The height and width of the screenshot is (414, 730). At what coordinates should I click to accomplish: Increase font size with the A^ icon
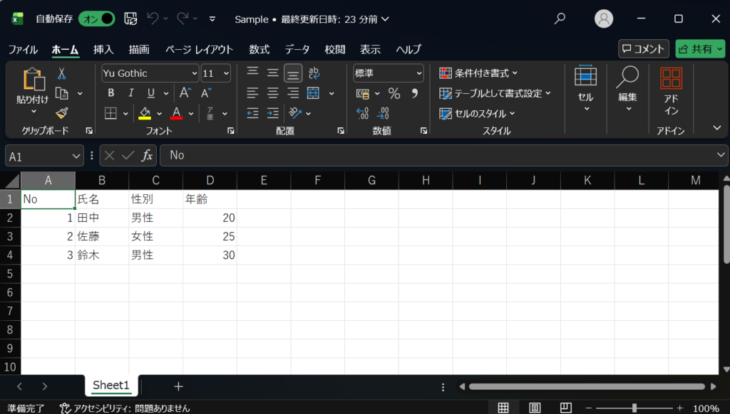point(185,93)
